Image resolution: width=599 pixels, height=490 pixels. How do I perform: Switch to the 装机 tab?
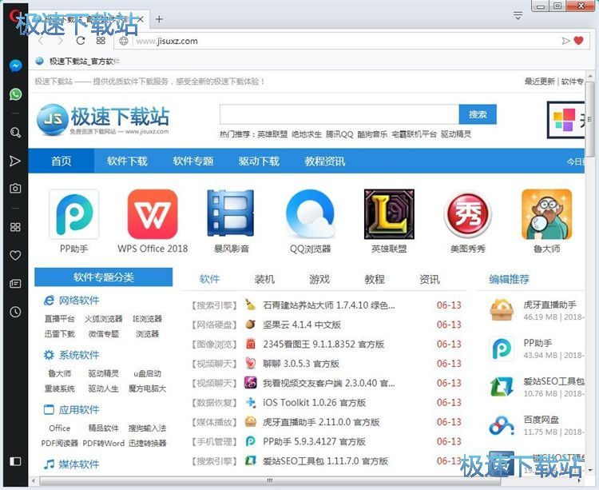(x=264, y=279)
